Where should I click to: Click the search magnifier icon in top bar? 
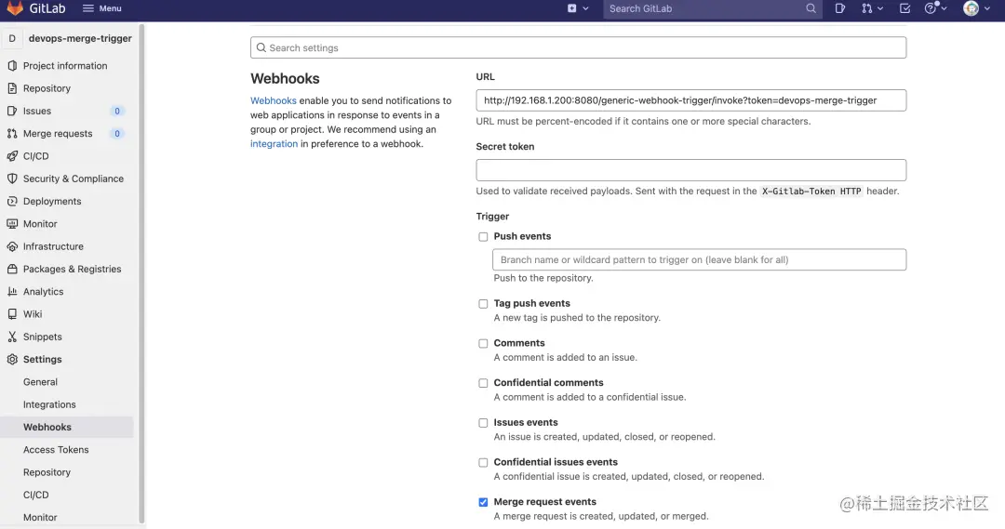coord(811,8)
